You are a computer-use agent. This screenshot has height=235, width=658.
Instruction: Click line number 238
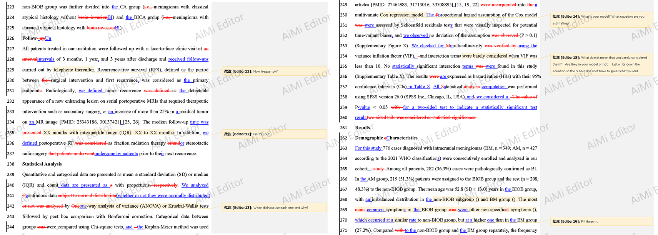pos(11,164)
